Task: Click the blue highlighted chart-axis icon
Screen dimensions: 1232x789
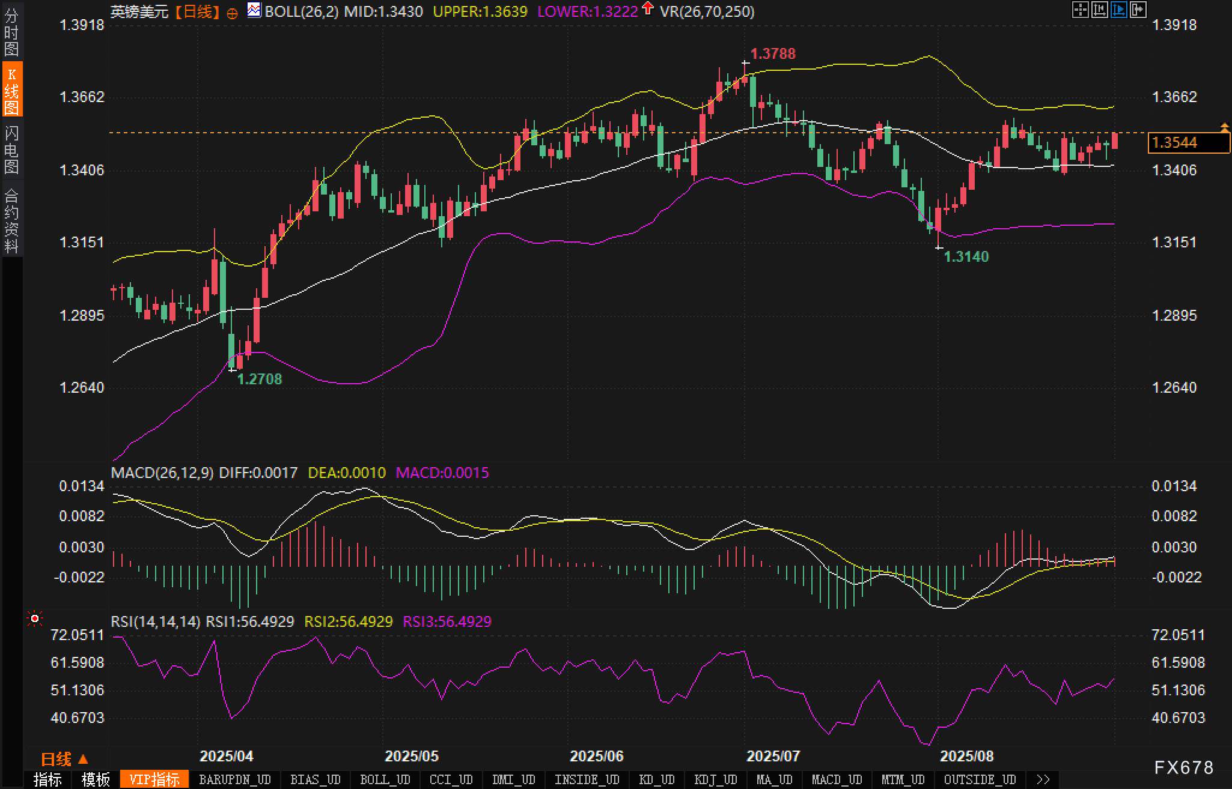Action: pyautogui.click(x=1118, y=10)
